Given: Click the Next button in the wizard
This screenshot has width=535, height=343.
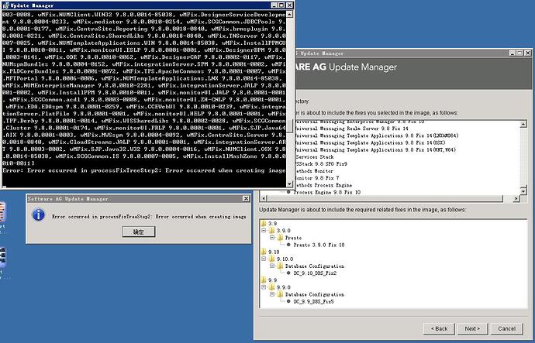Looking at the screenshot, I should tap(472, 329).
